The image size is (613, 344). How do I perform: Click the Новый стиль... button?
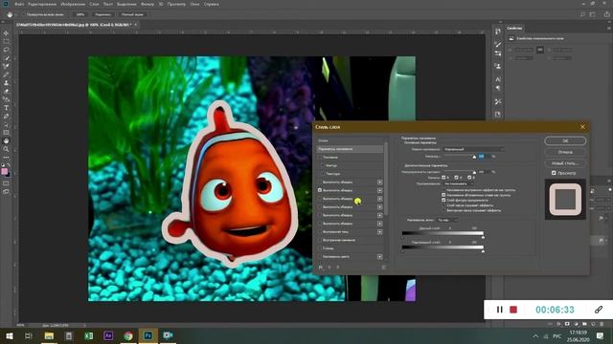[x=565, y=163]
